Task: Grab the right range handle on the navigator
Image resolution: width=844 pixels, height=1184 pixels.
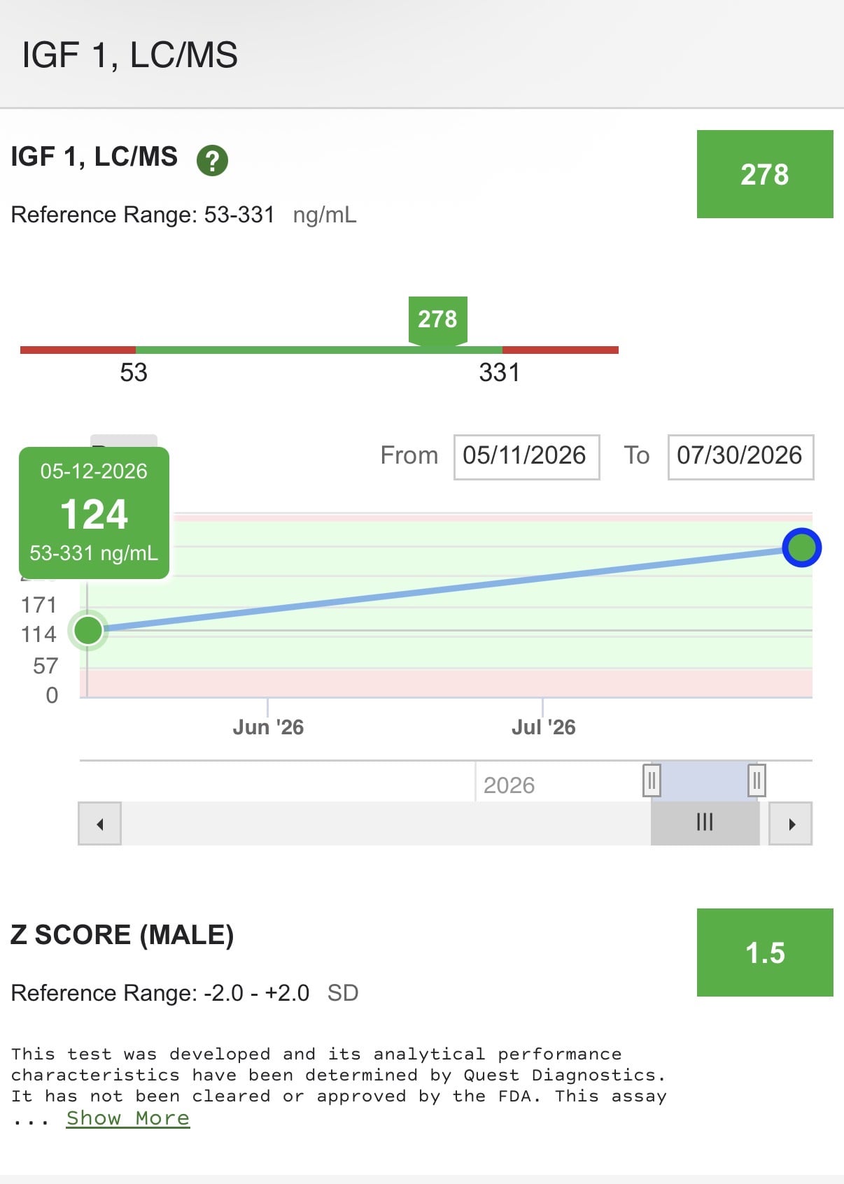Action: click(757, 780)
